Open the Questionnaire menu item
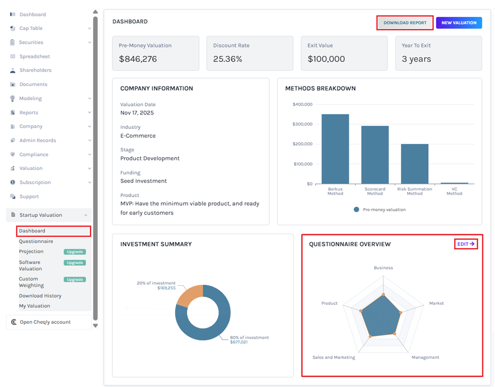 tap(37, 241)
